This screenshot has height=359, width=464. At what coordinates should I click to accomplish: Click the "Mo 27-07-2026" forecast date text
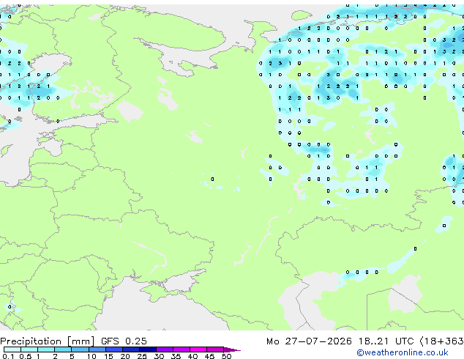tap(309, 341)
